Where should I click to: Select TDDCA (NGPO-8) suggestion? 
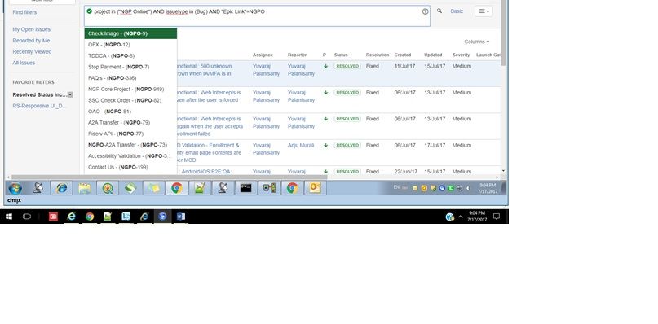[x=130, y=55]
